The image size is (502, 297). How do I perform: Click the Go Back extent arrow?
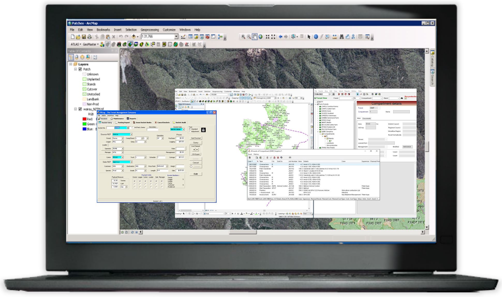[280, 37]
